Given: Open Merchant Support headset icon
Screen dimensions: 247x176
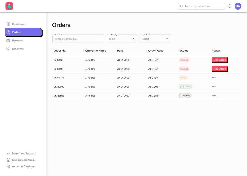Looking at the screenshot, I should coord(8,153).
